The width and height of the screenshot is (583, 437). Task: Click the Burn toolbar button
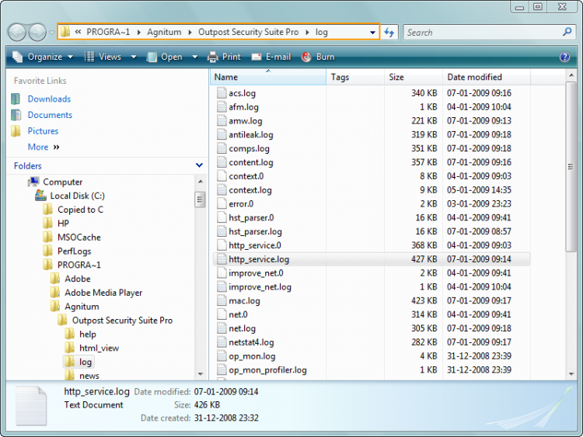tap(318, 57)
